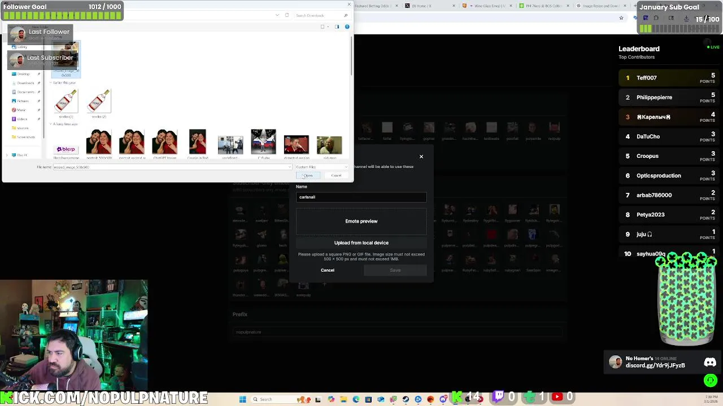This screenshot has width=723, height=406.
Task: Select the portrait_500x500 image file
Action: 99,144
